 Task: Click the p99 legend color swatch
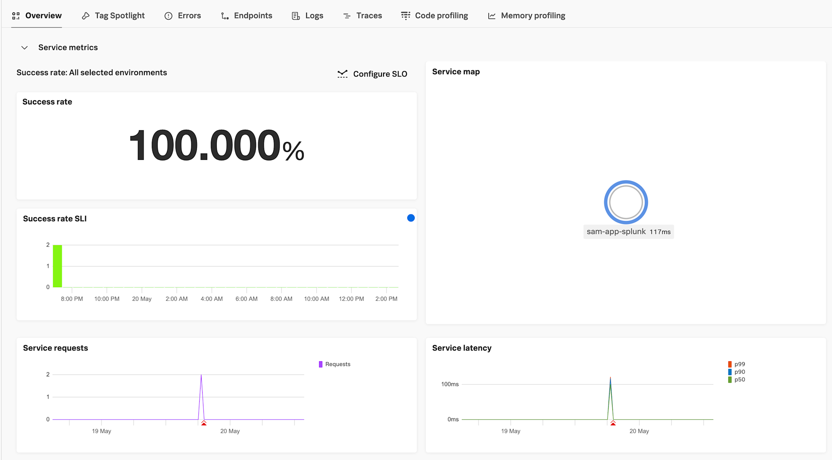730,364
